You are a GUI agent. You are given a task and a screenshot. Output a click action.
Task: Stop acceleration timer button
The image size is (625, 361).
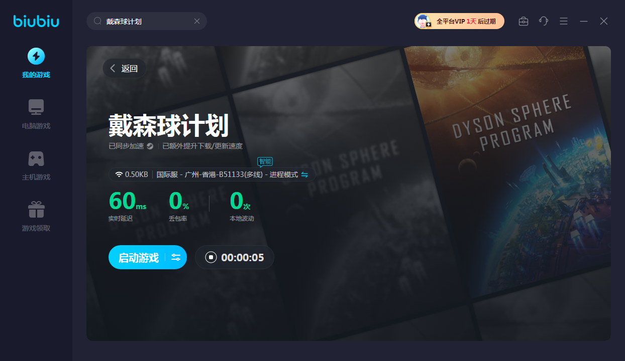(x=211, y=258)
